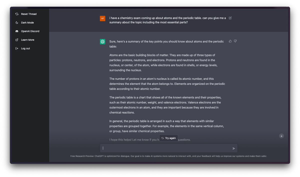Click the circular arrow in Try again

(163, 138)
